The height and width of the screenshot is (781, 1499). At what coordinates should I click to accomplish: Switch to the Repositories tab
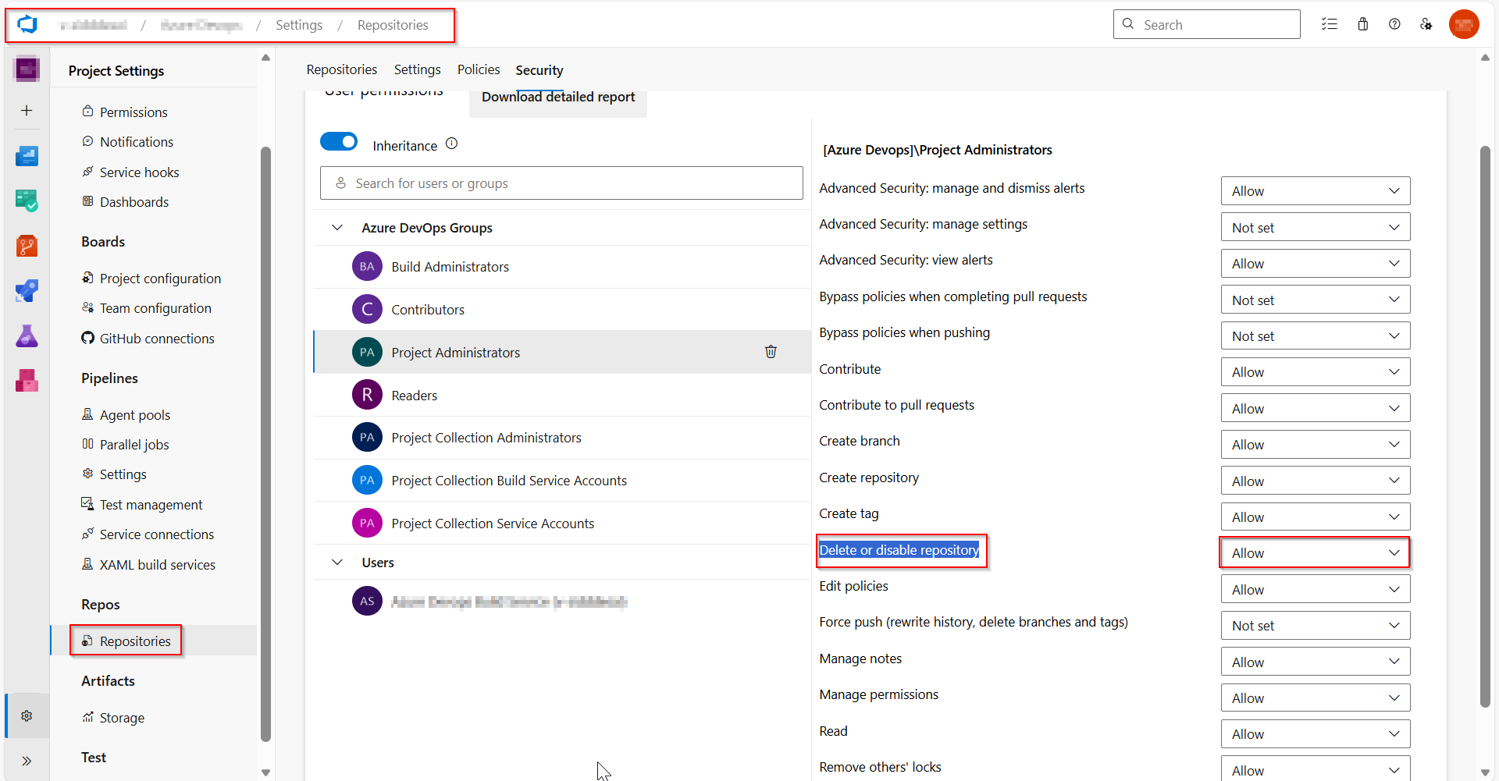point(342,69)
